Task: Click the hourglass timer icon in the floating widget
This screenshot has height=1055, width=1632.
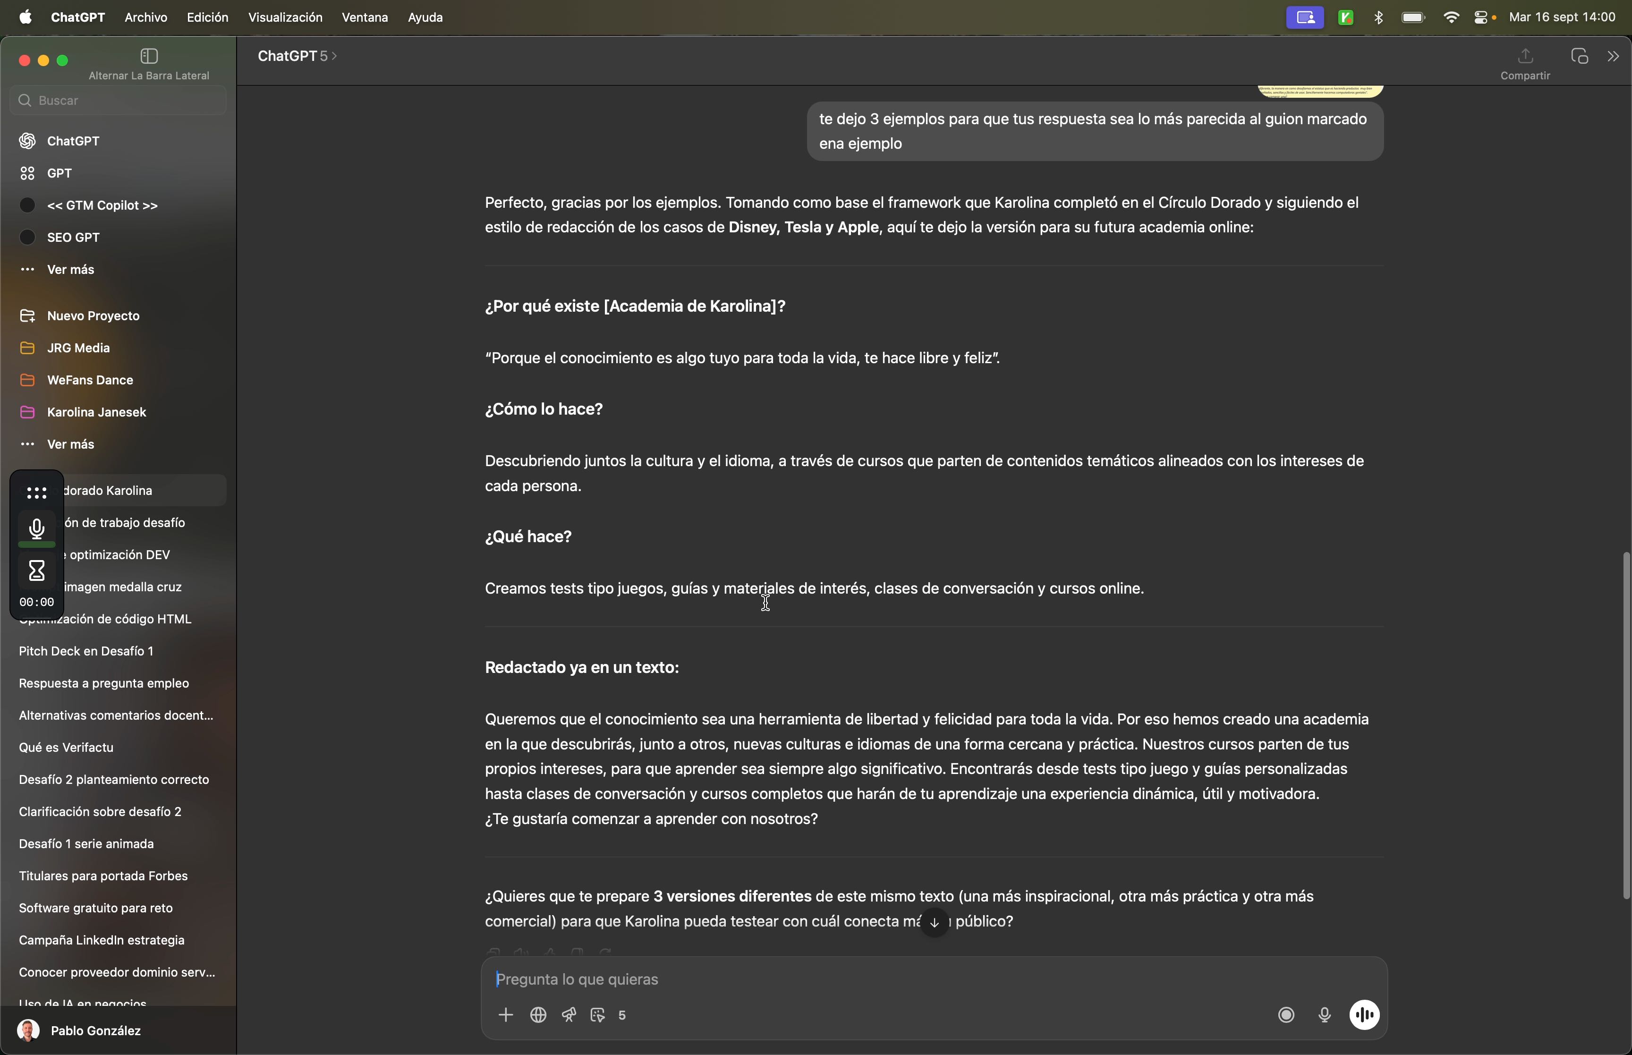Action: (37, 570)
